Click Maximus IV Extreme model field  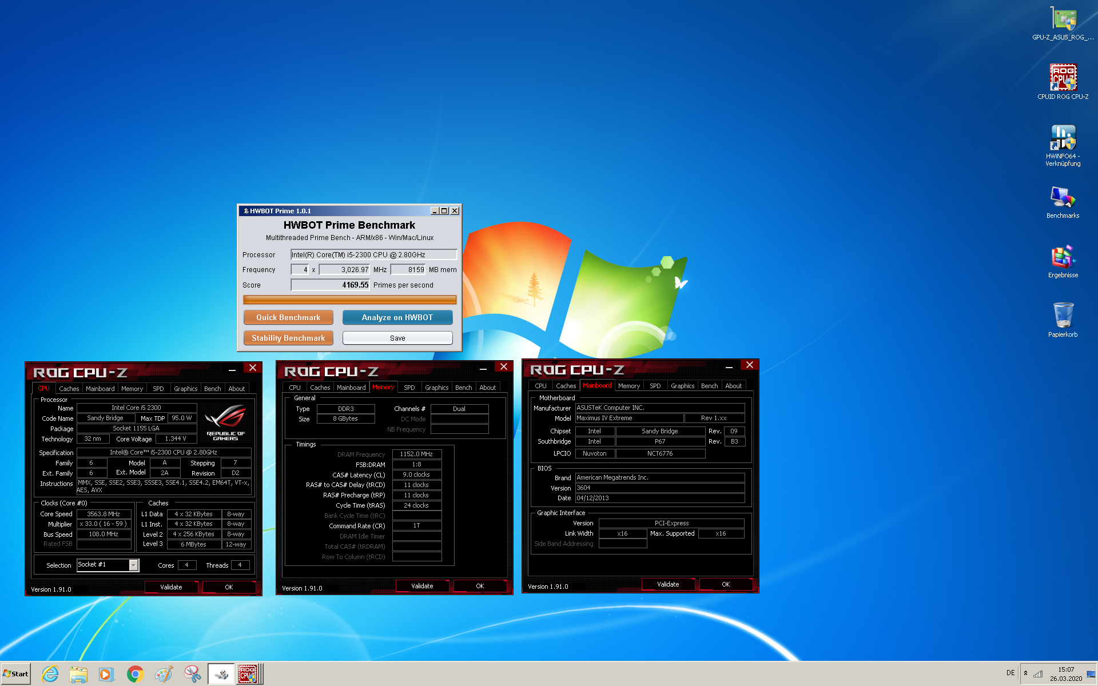[x=629, y=418]
